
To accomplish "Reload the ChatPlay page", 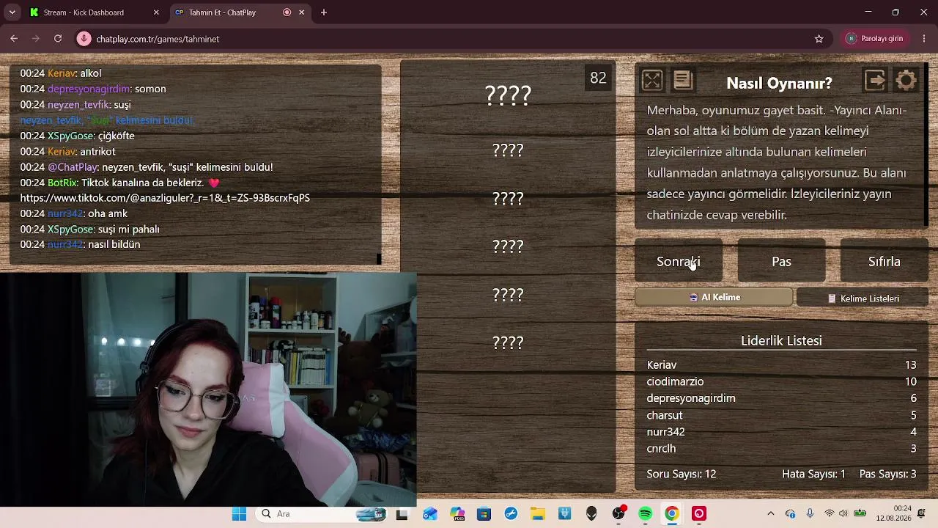I will click(58, 39).
